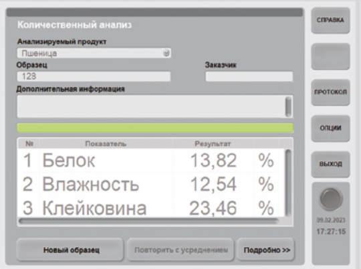Select the Пшеница product combo box
361x269 pixels.
pyautogui.click(x=94, y=54)
